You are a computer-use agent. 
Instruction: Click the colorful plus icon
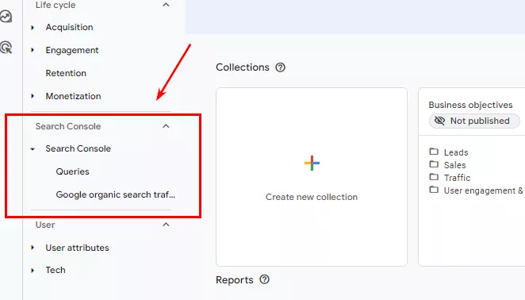click(312, 163)
